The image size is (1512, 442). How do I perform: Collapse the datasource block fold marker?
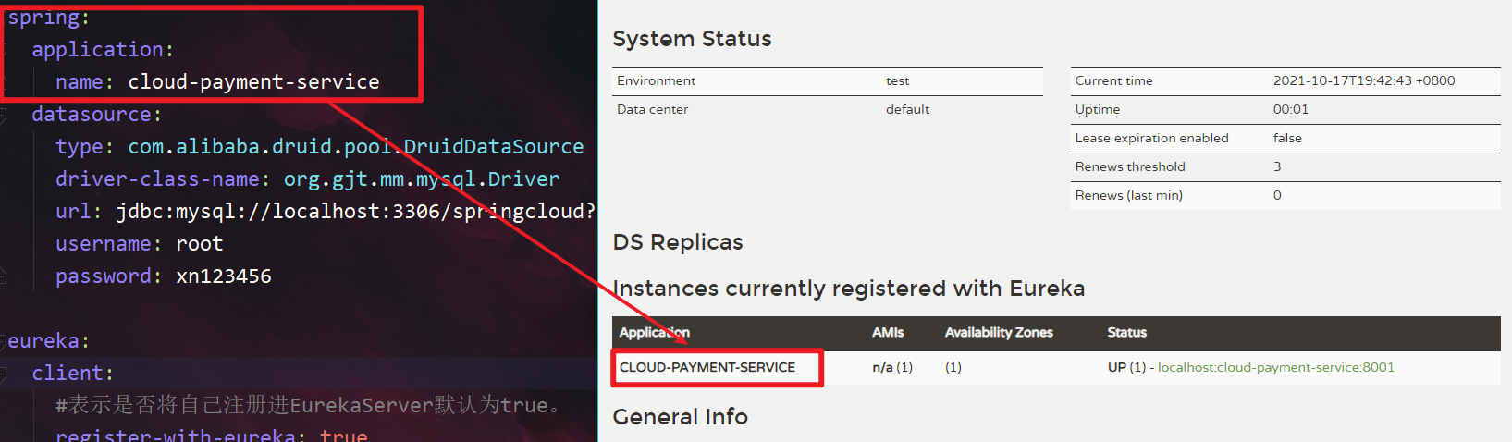tap(4, 115)
